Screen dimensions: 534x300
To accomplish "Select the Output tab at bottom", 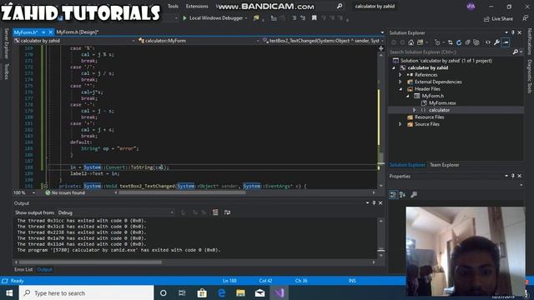I will click(x=44, y=269).
